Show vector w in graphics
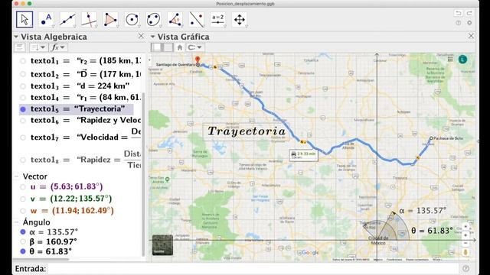 (x=23, y=211)
